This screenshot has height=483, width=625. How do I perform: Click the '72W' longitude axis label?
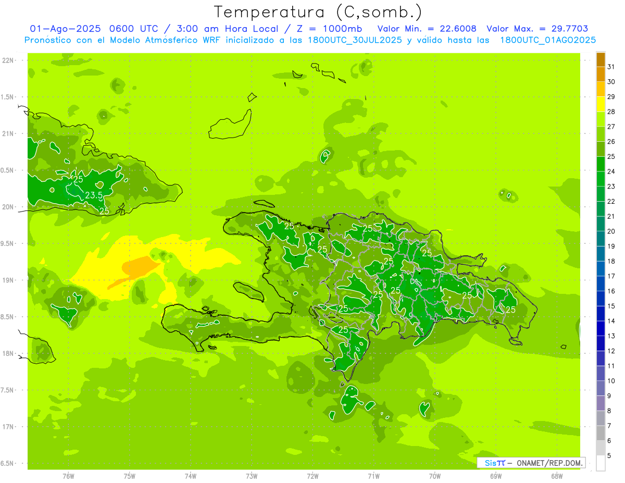click(312, 477)
